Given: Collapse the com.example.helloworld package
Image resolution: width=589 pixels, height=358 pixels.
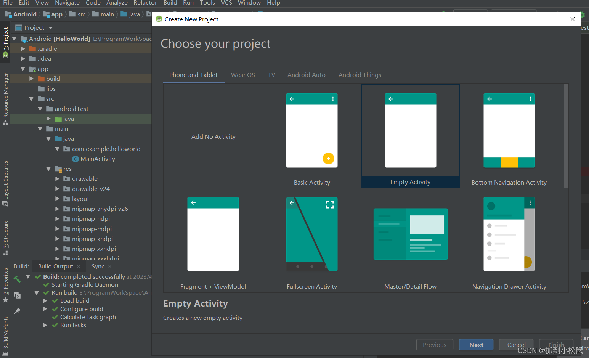Looking at the screenshot, I should pos(57,149).
